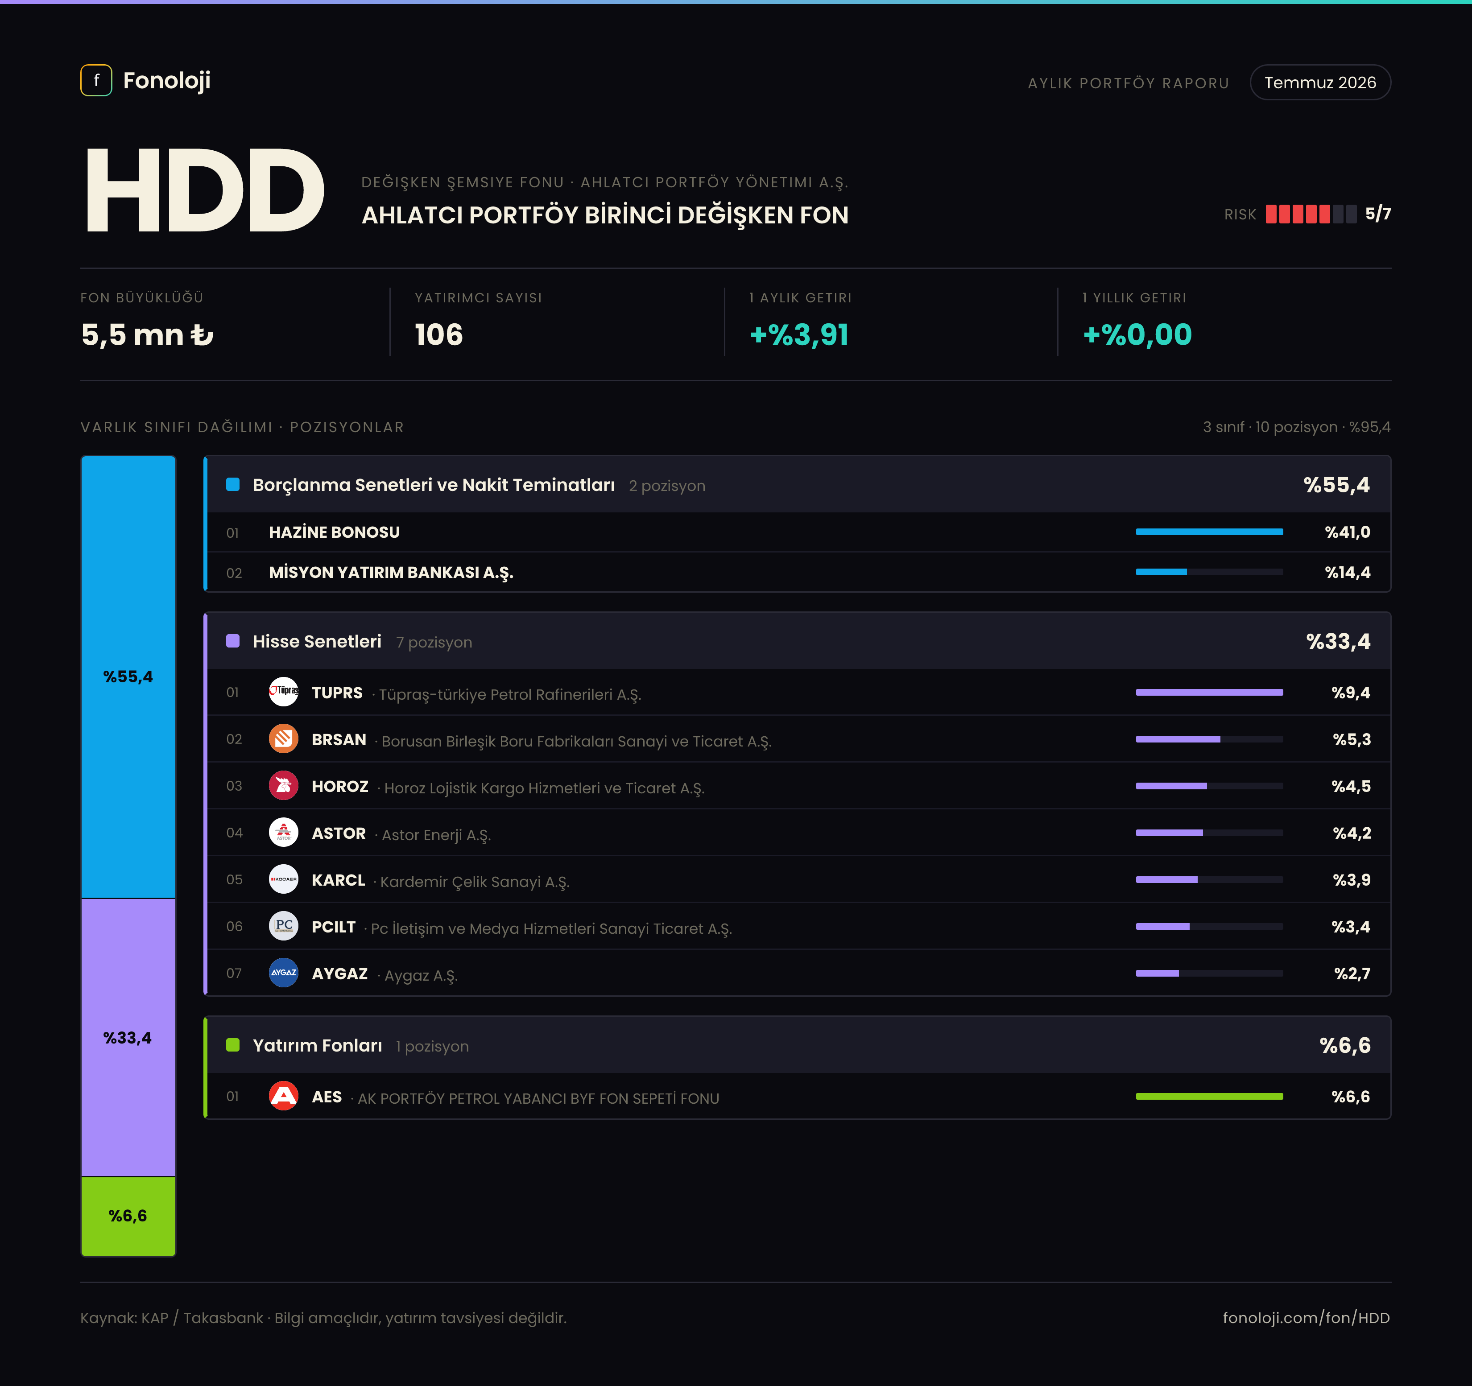Click the AYGAZ blue logo
The height and width of the screenshot is (1386, 1472).
click(284, 973)
